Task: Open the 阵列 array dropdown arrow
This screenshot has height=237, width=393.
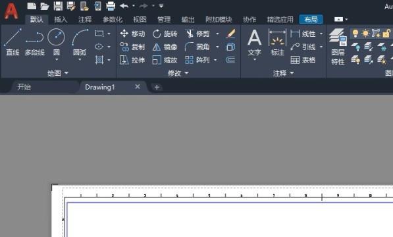Action: click(215, 60)
